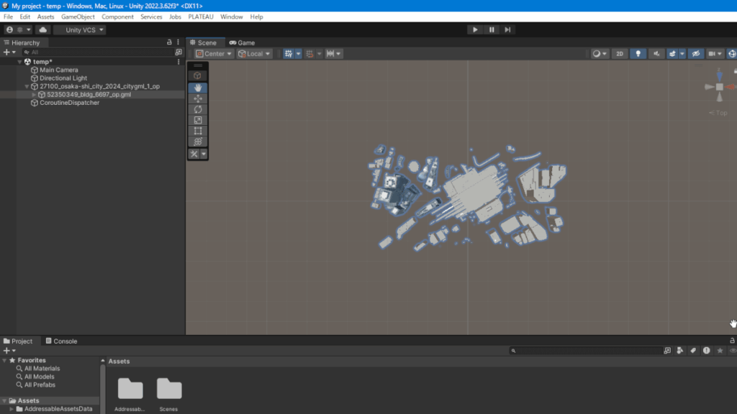Toggle scene audio button
The height and width of the screenshot is (414, 737).
click(x=656, y=54)
